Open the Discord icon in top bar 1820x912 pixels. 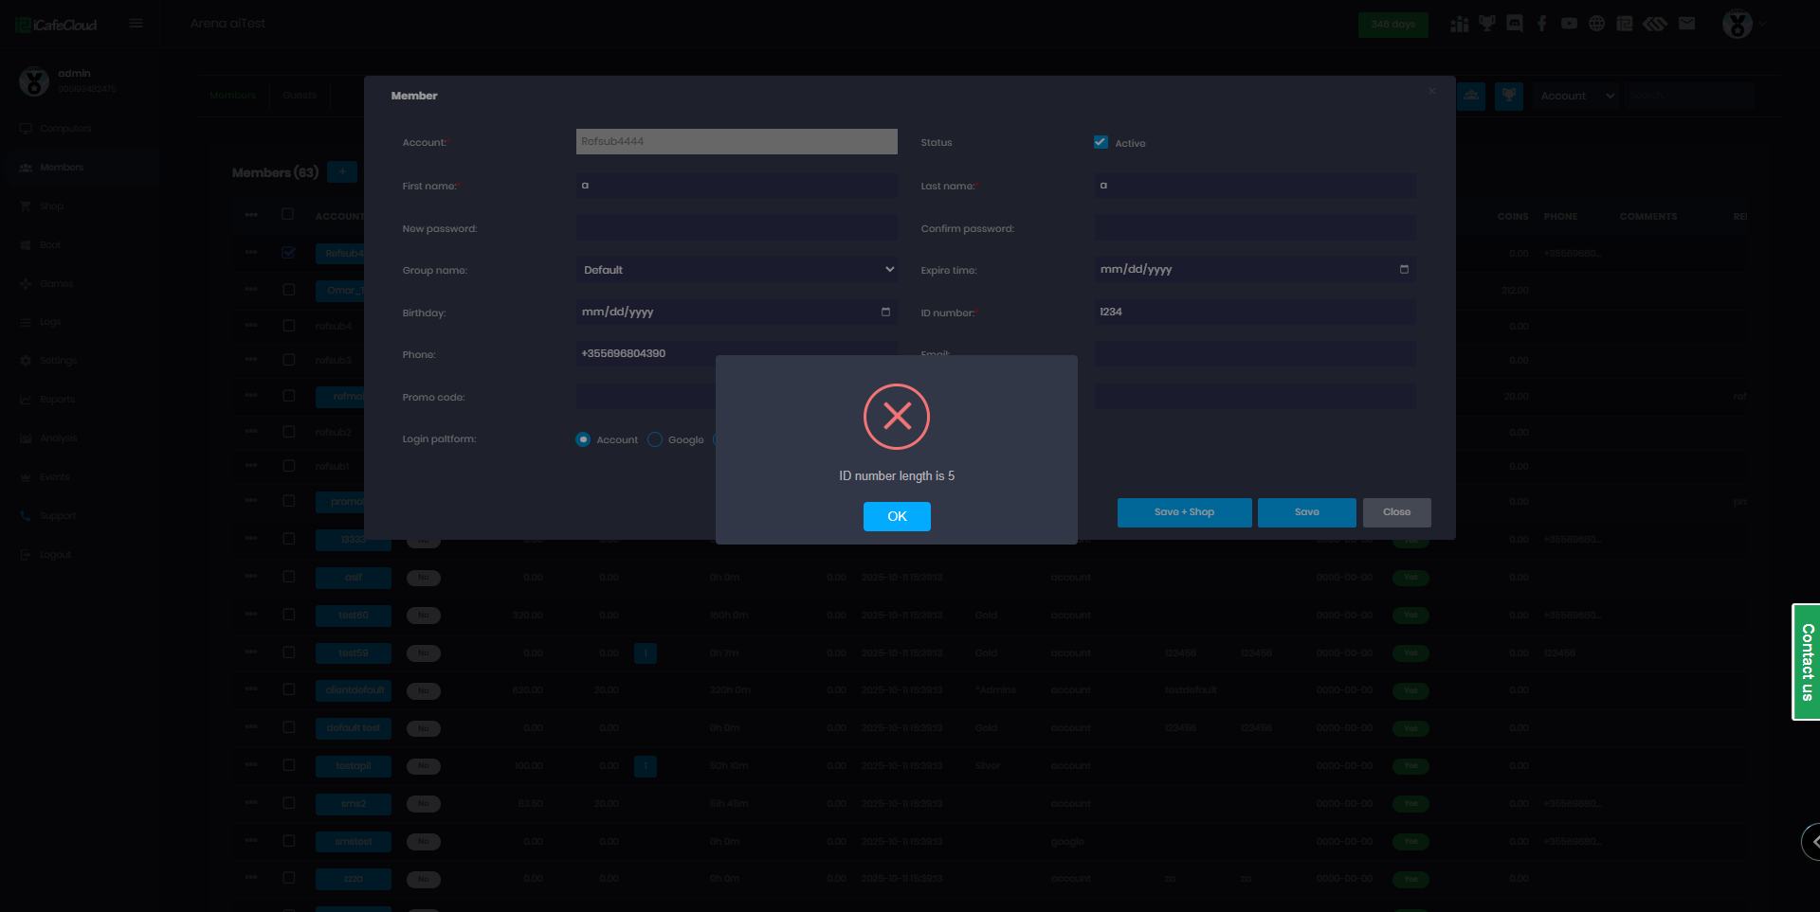(x=1514, y=24)
